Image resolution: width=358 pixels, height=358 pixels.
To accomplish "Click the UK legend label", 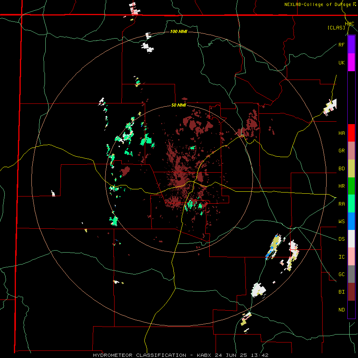I will point(341,62).
